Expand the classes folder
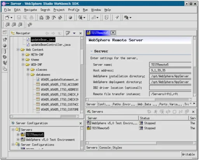This screenshot has width=200, height=160. [28, 70]
